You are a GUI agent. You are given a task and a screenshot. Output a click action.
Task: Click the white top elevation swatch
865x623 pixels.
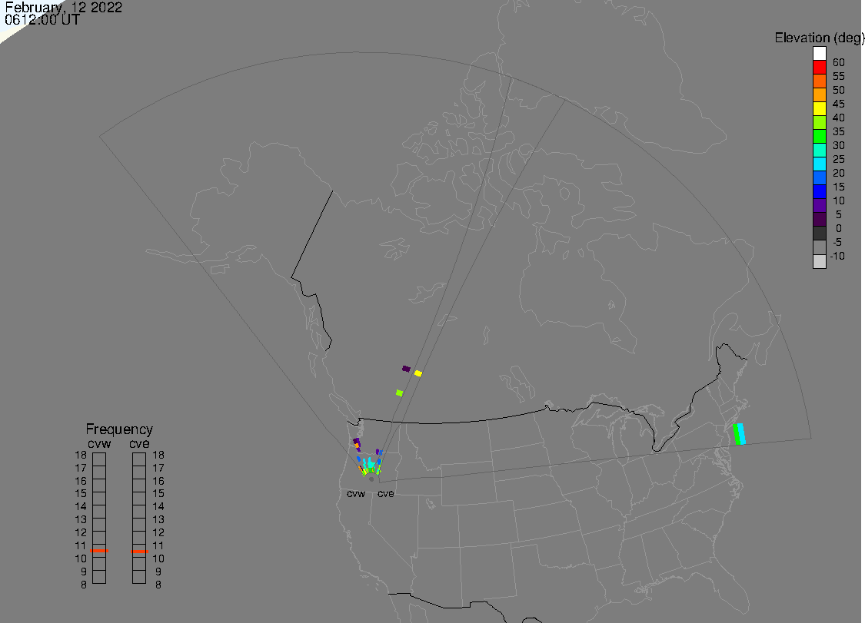pos(819,53)
